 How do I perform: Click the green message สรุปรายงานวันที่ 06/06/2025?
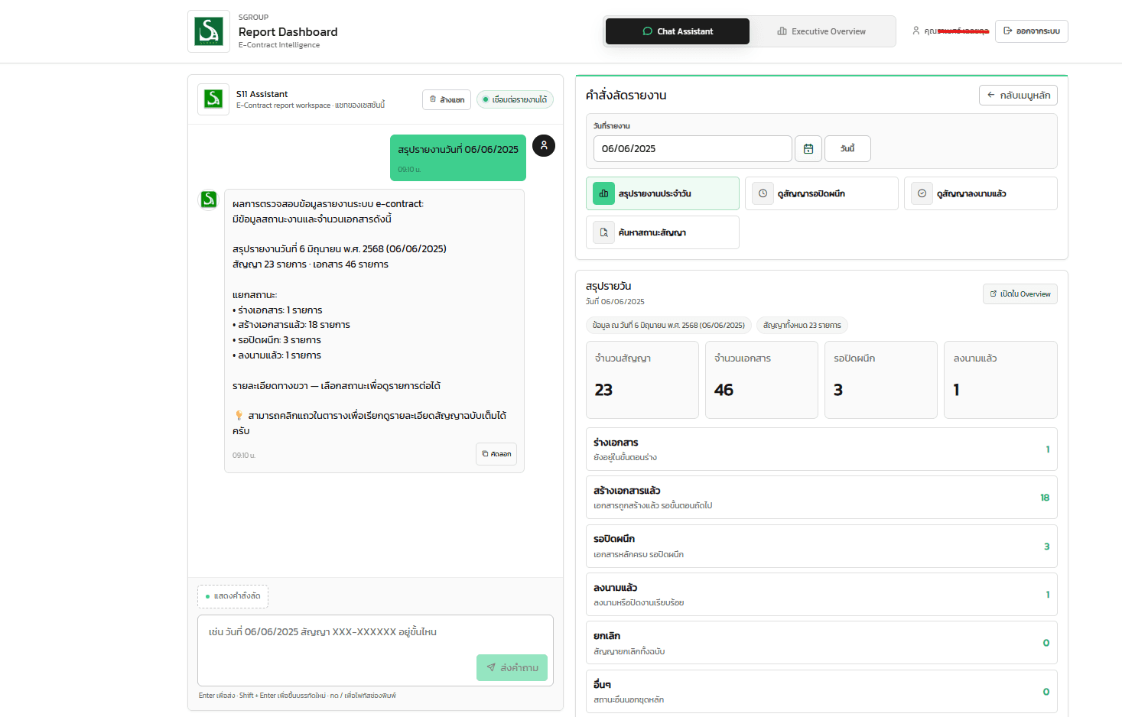click(458, 157)
